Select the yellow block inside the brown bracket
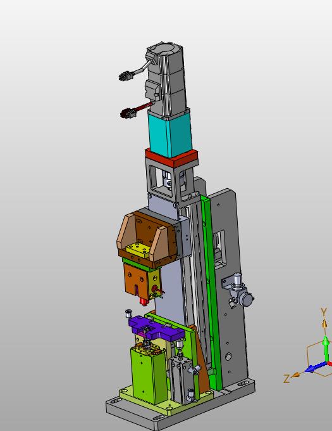This screenshot has height=431, width=332. tap(138, 250)
